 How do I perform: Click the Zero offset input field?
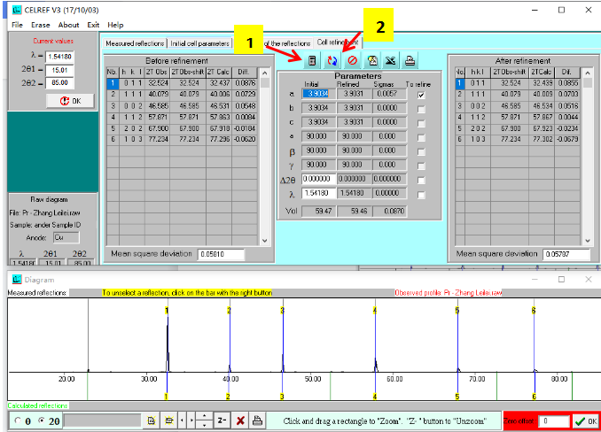click(x=553, y=421)
